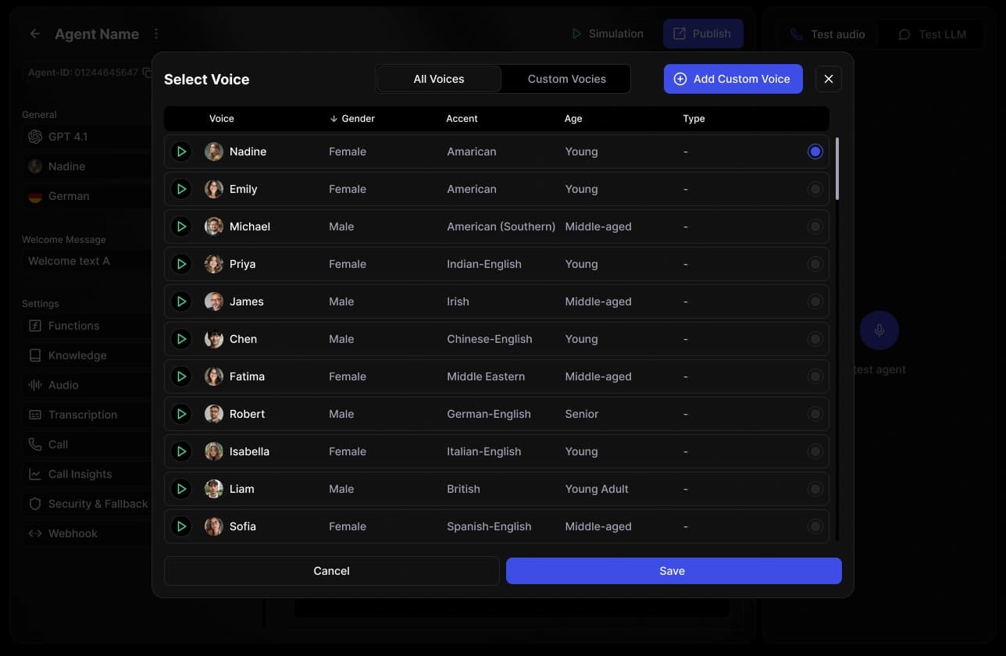1006x656 pixels.
Task: Click the back arrow next to Agent Name
Action: point(34,34)
